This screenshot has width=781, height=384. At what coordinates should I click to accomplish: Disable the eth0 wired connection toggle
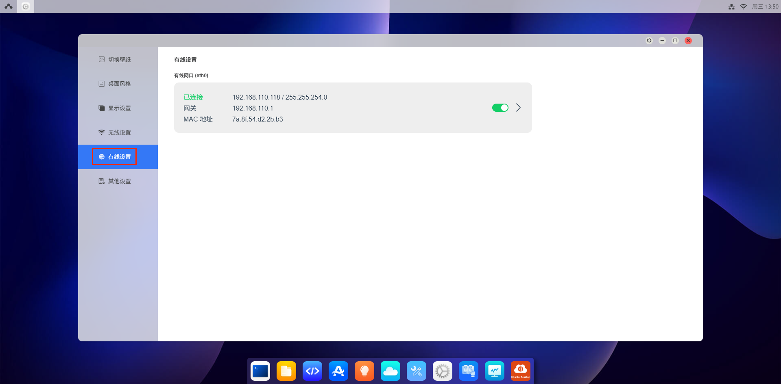500,108
